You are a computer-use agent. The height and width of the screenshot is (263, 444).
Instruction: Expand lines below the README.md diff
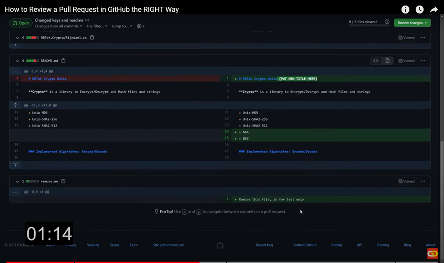point(15,165)
